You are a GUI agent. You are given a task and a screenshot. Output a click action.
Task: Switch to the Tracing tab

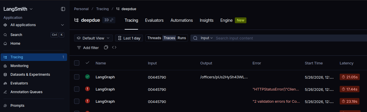[131, 20]
